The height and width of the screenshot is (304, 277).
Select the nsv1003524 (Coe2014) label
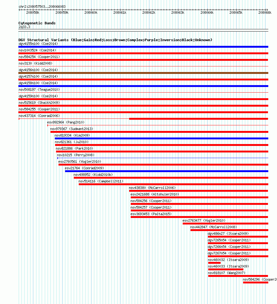tap(37, 51)
